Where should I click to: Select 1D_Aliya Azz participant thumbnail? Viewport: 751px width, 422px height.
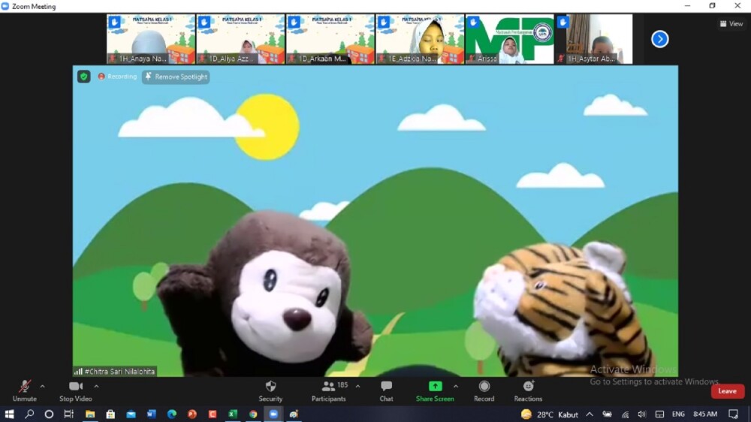(240, 39)
